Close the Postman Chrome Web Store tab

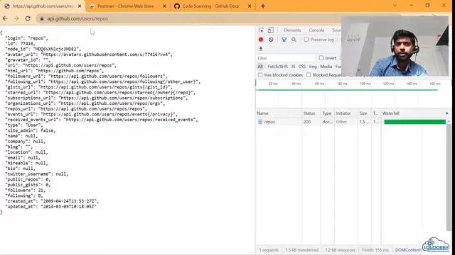coord(164,6)
